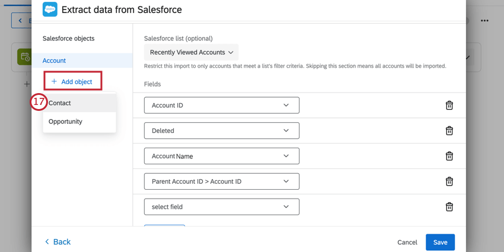Click the Fields section label

tap(152, 84)
